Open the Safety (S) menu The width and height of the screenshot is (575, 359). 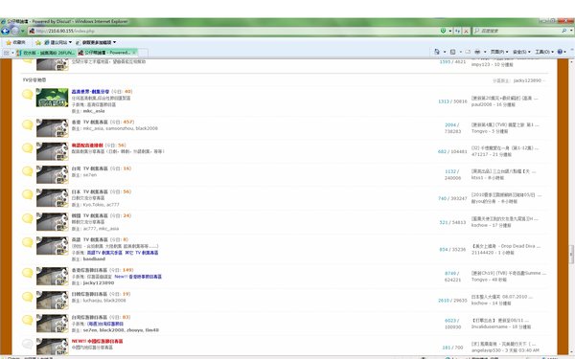pos(521,52)
